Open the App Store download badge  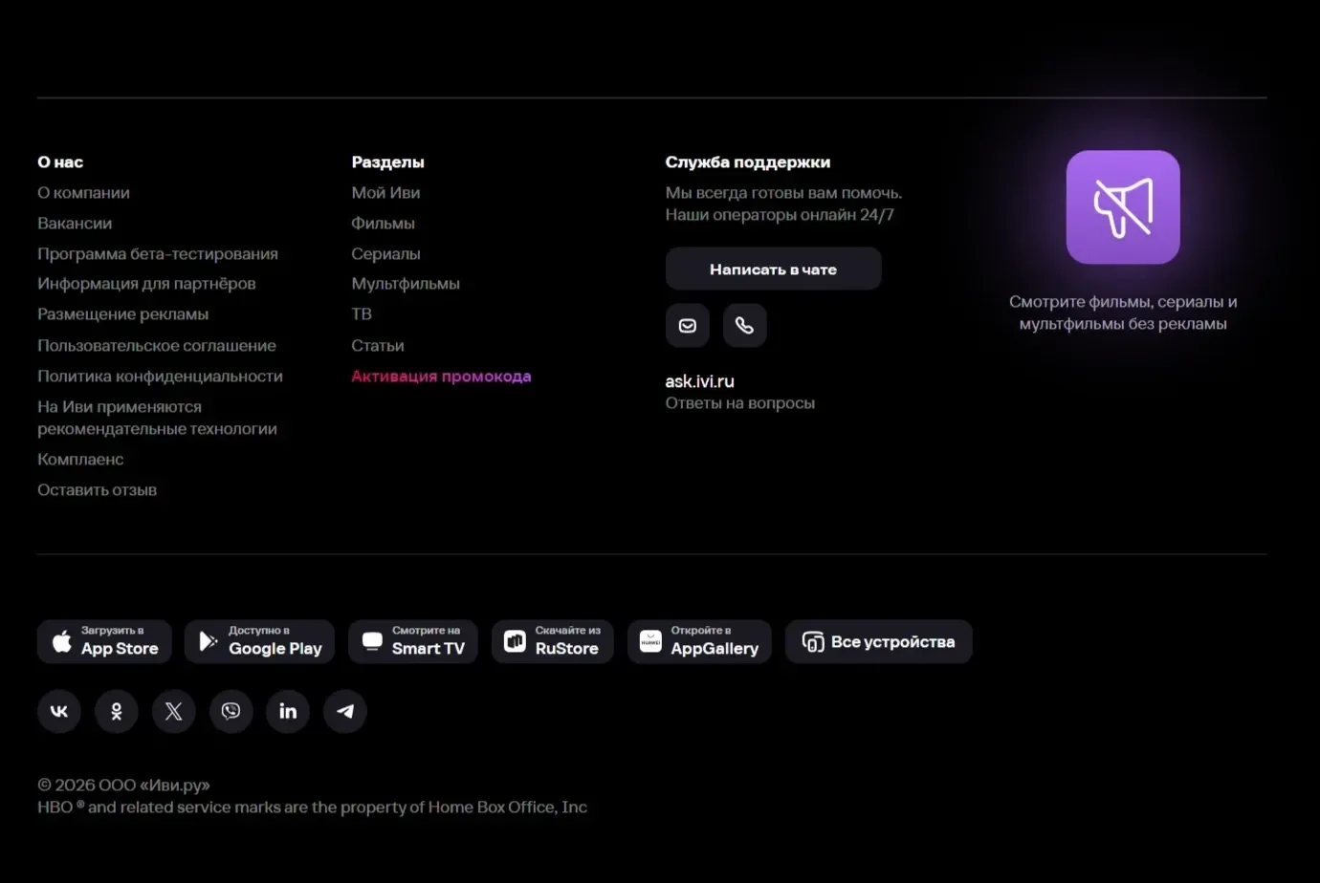[104, 641]
